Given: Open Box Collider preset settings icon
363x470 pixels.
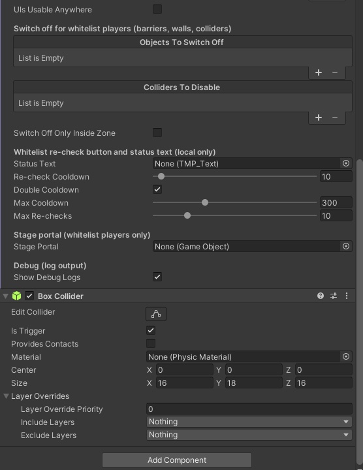Looking at the screenshot, I should tap(334, 296).
